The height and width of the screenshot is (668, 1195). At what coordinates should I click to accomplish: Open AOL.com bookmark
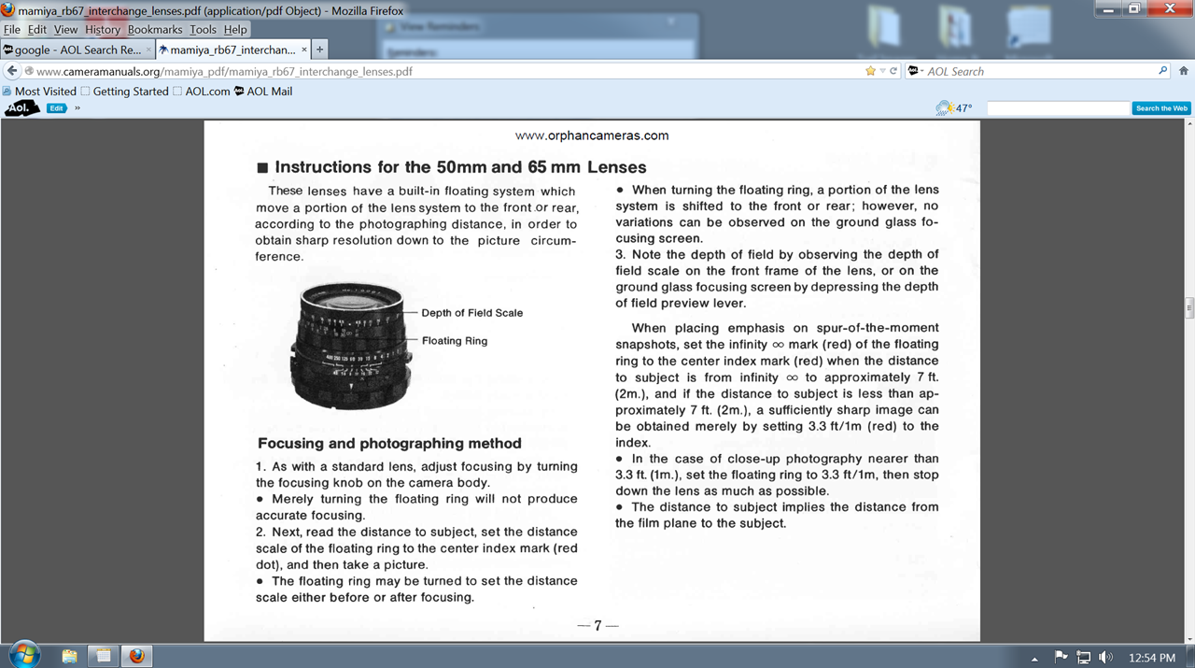[x=202, y=92]
